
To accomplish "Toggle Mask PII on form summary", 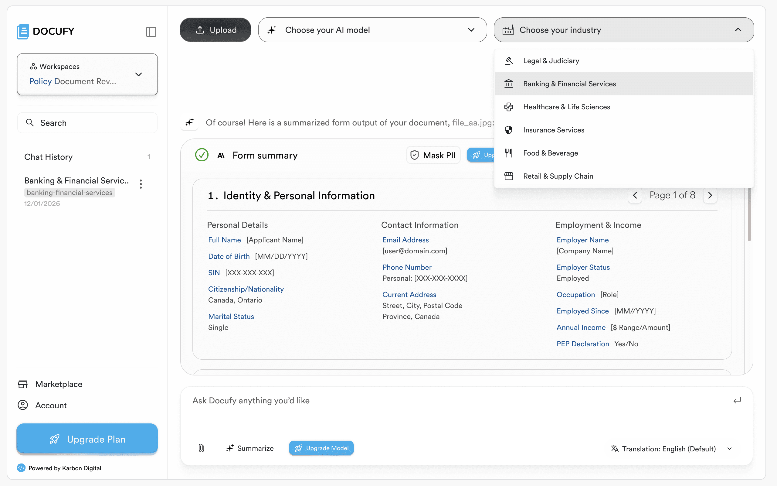I will pos(433,155).
